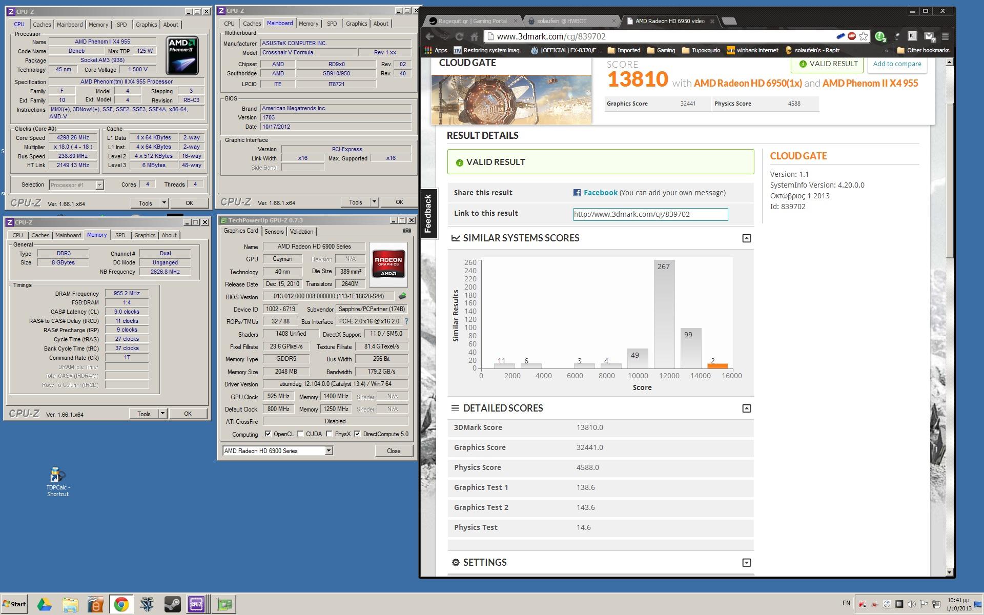Open the TDPCalc desktop shortcut icon
The height and width of the screenshot is (615, 984).
coord(57,481)
